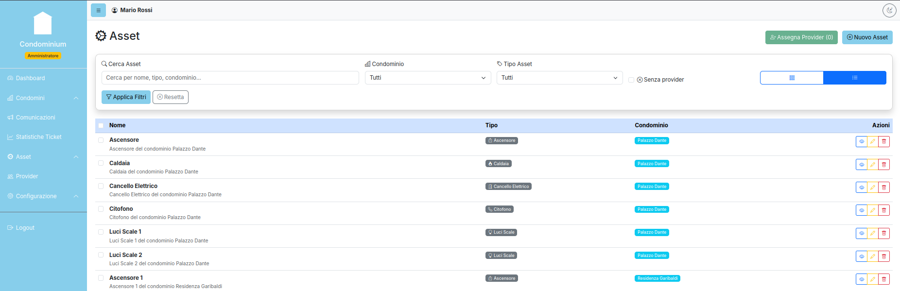
Task: Check the Ascensore 1 row checkbox
Action: click(101, 278)
